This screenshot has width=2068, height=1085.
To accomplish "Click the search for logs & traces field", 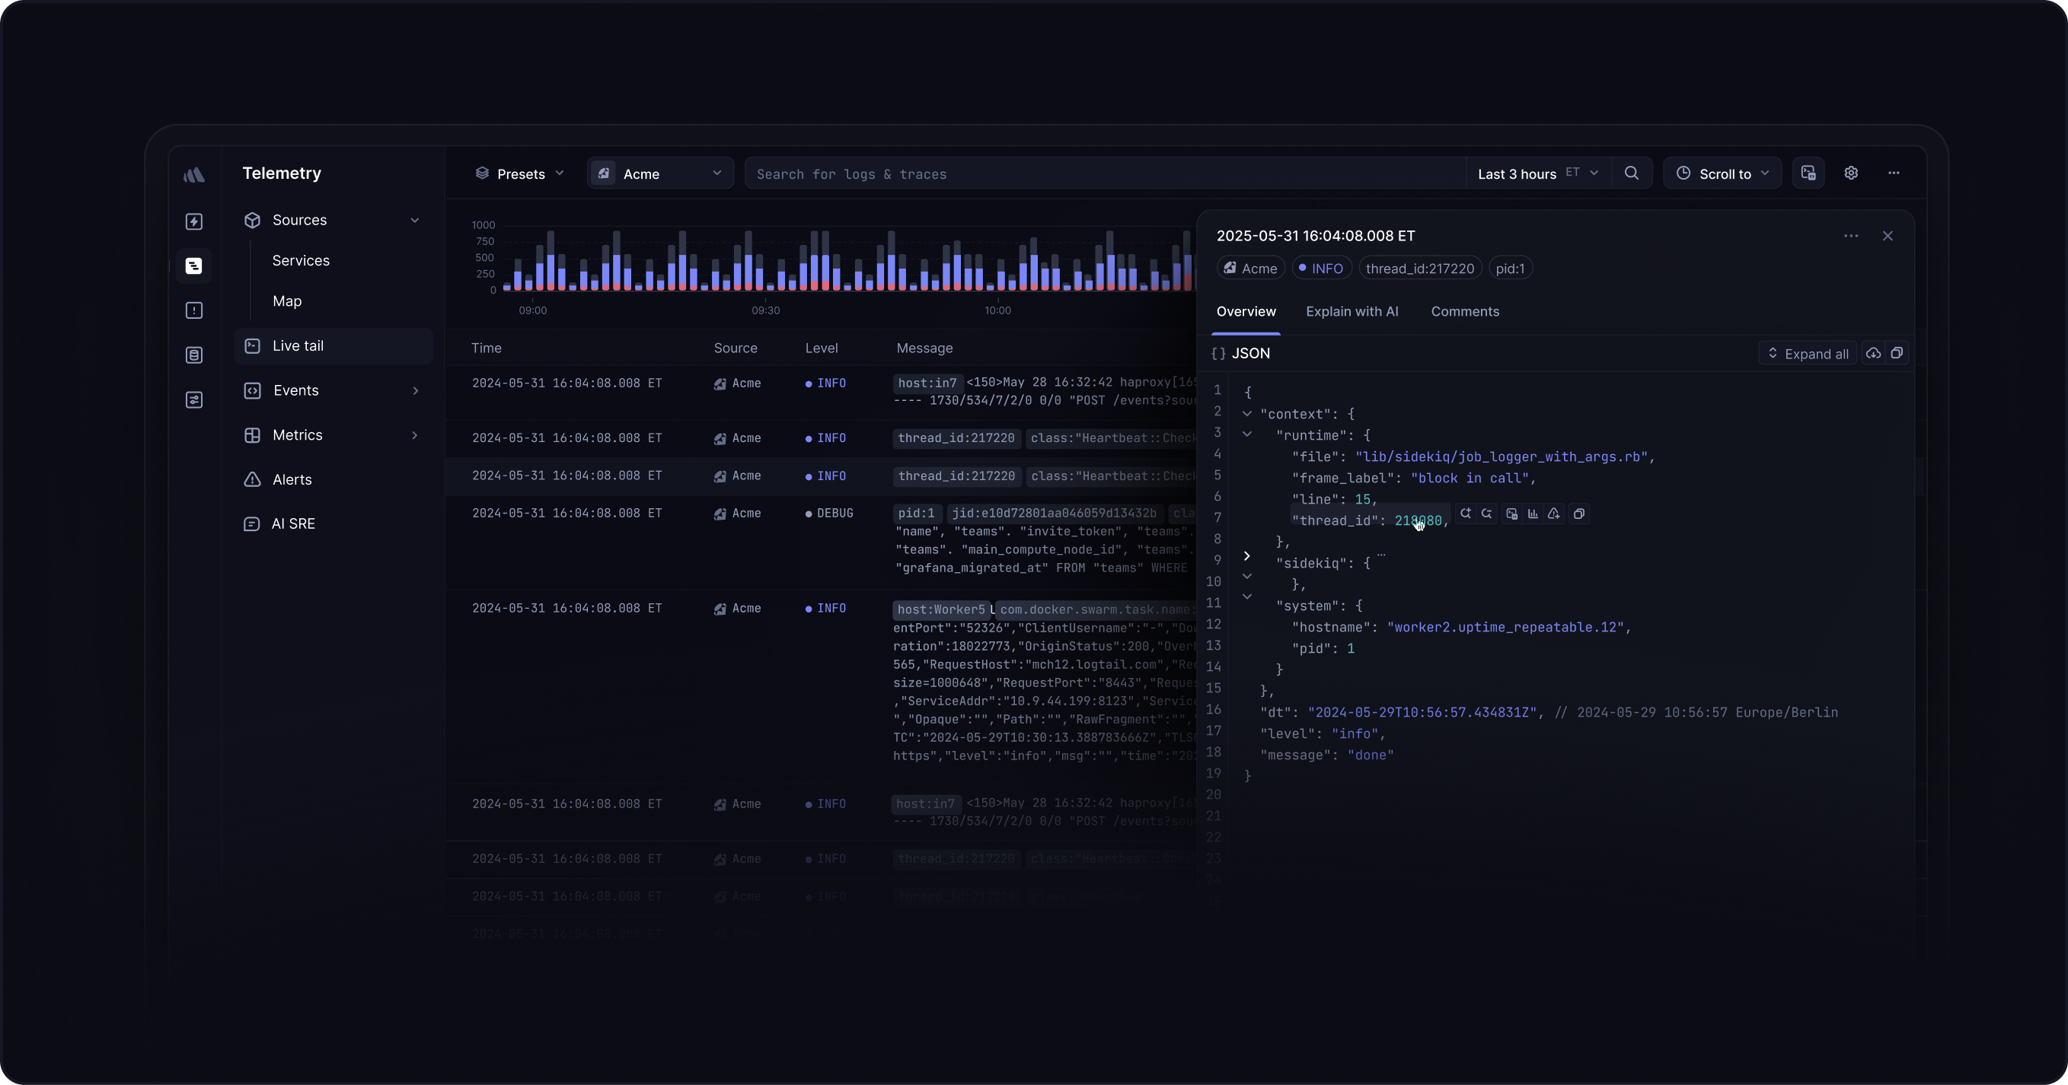I will (1099, 174).
